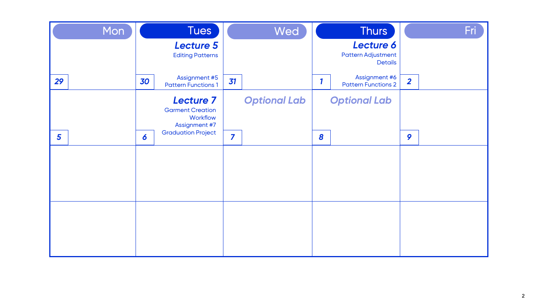This screenshot has width=535, height=301.
Task: Open the Lecture 6 heading
Action: pyautogui.click(x=374, y=45)
